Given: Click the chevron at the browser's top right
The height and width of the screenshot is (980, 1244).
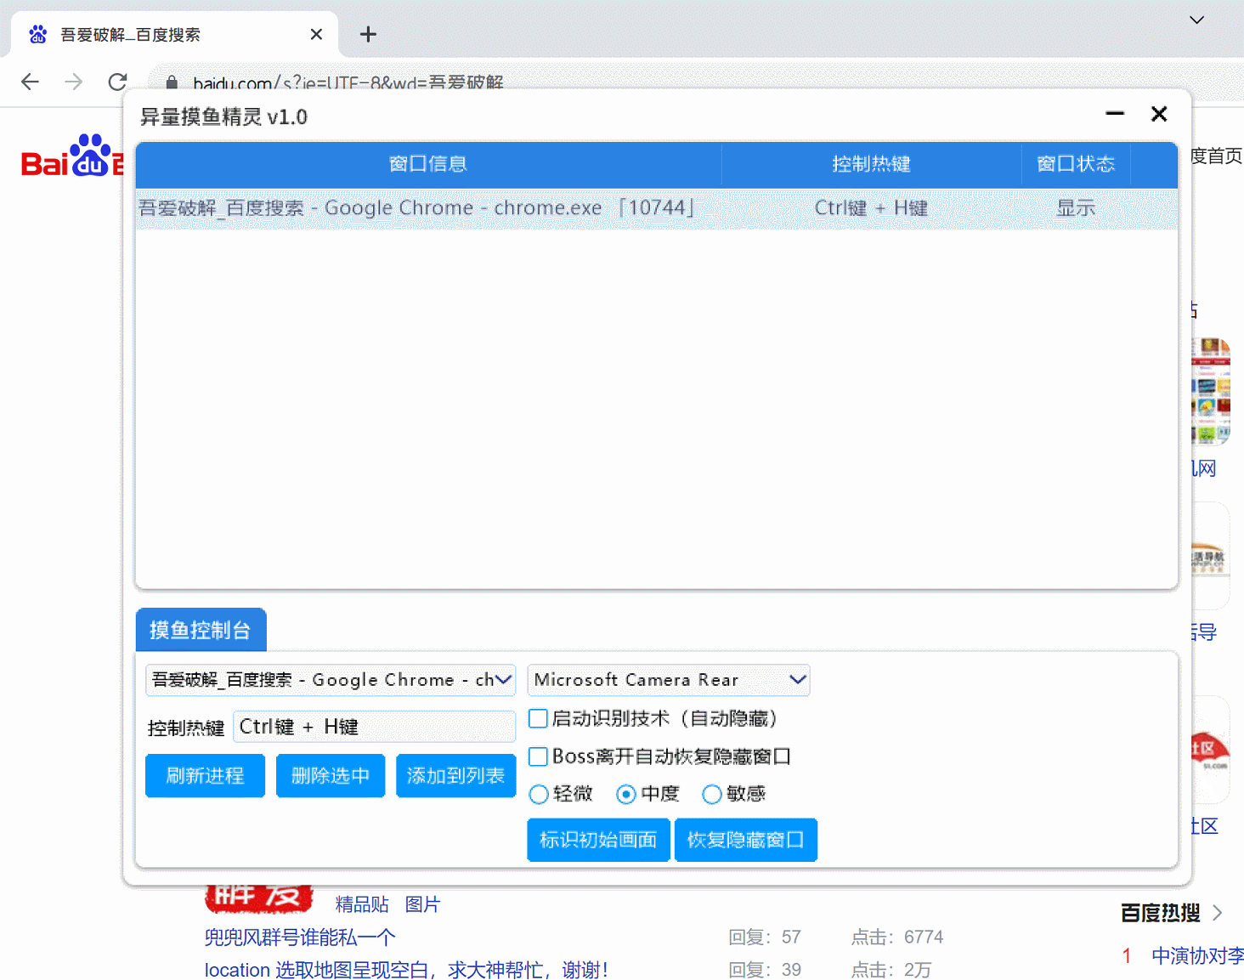Looking at the screenshot, I should point(1196,20).
